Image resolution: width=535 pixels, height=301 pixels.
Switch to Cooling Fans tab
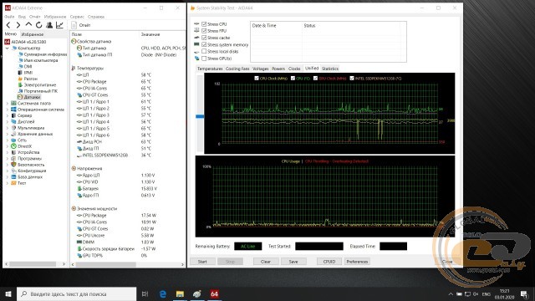pyautogui.click(x=237, y=69)
